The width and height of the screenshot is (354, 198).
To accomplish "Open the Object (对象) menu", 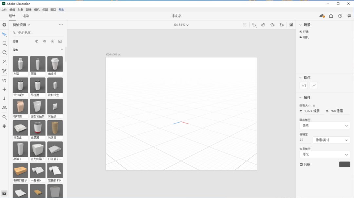I will [20, 10].
